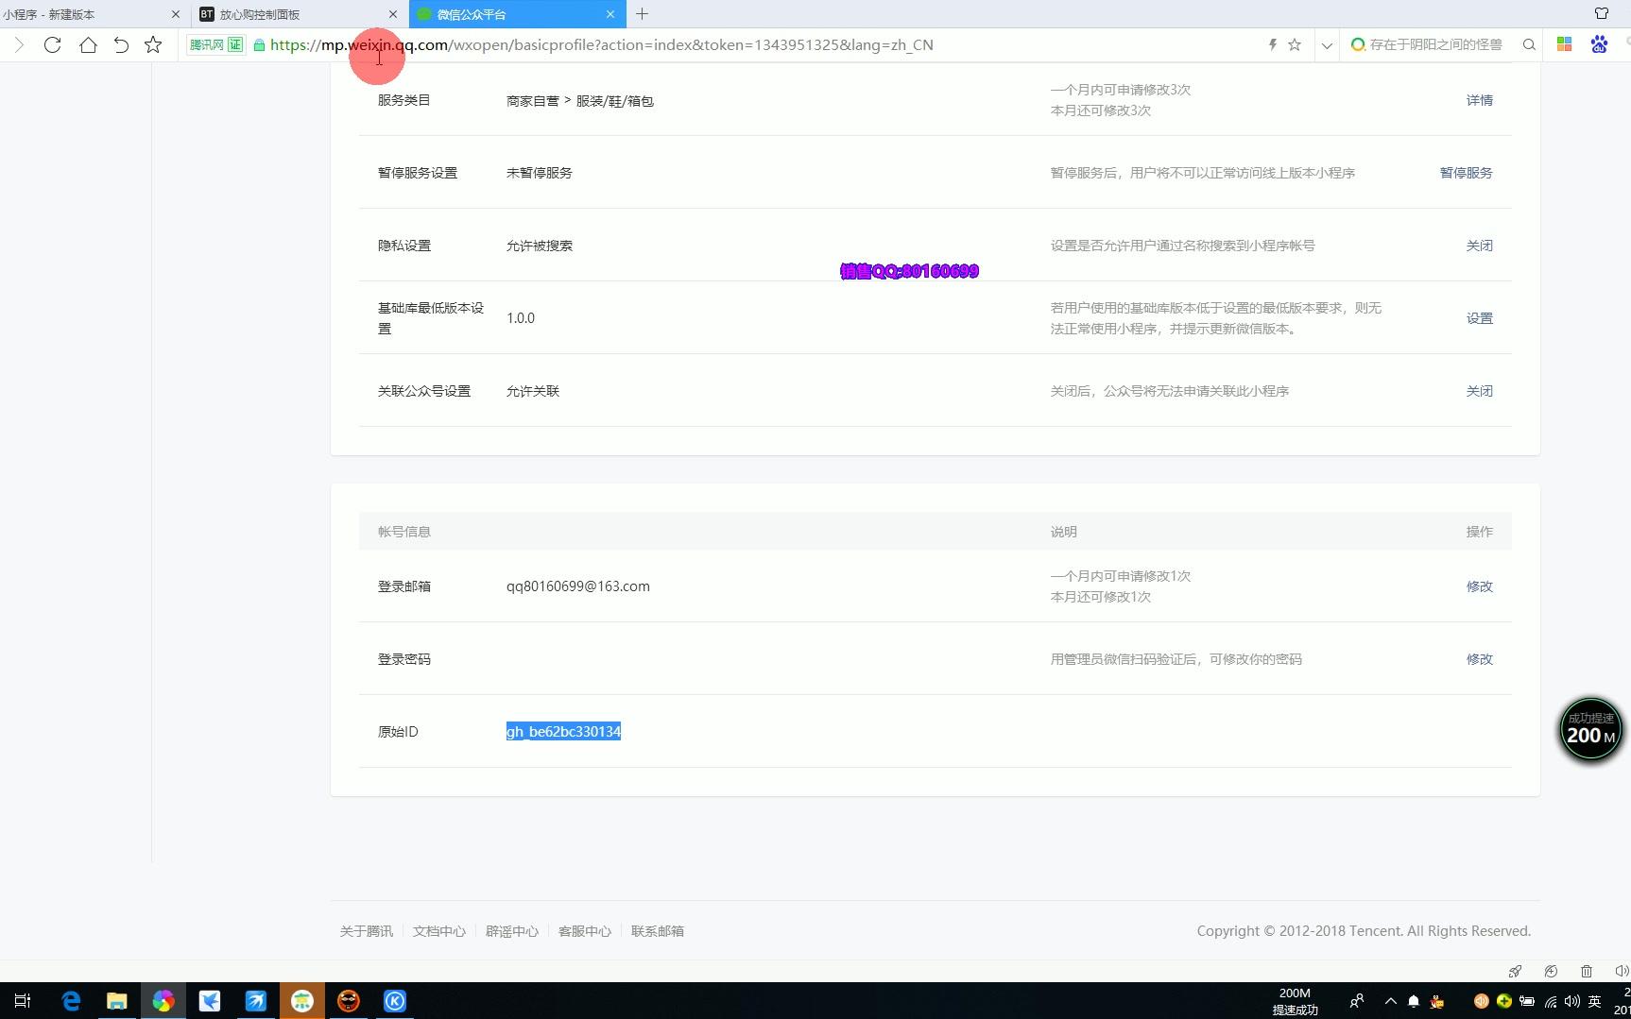The width and height of the screenshot is (1631, 1019).
Task: Launch Microsoft Edge from taskbar
Action: 71,1001
